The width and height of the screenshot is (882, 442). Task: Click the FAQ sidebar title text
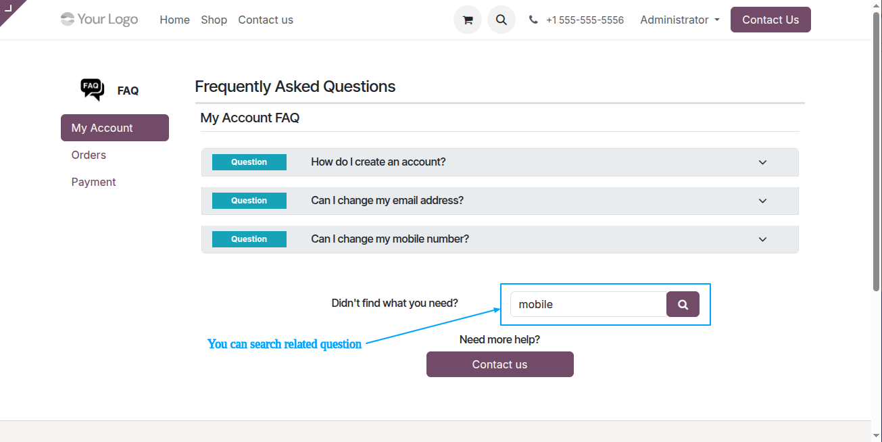(x=128, y=91)
